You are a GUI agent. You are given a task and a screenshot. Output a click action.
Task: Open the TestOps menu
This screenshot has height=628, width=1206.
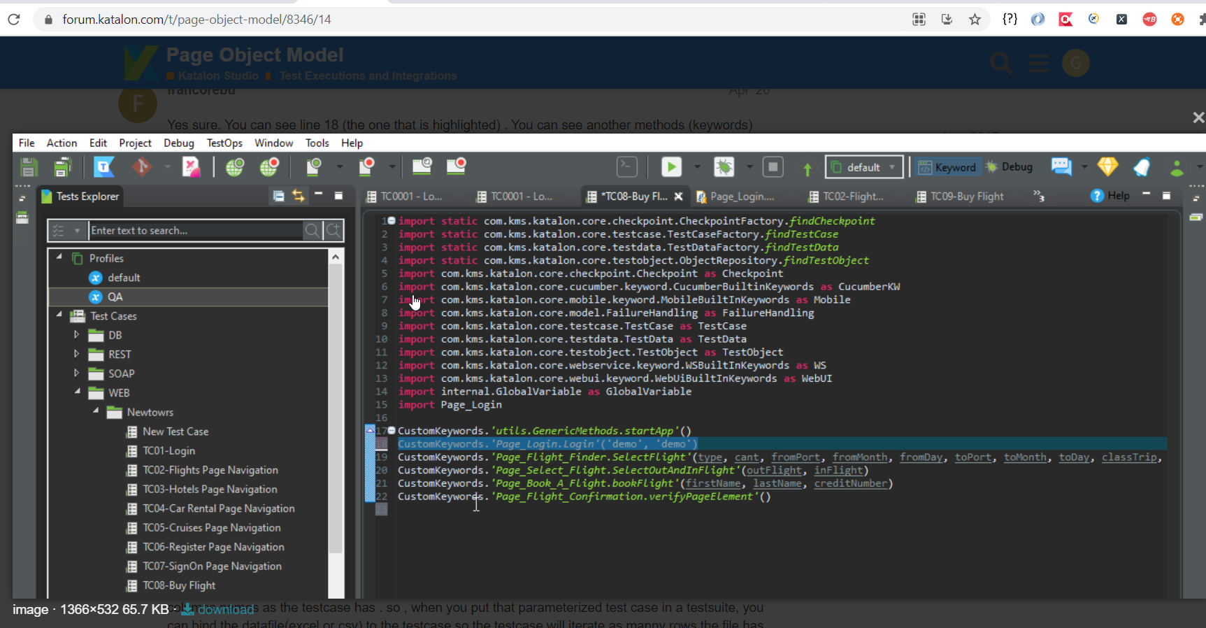click(x=224, y=143)
